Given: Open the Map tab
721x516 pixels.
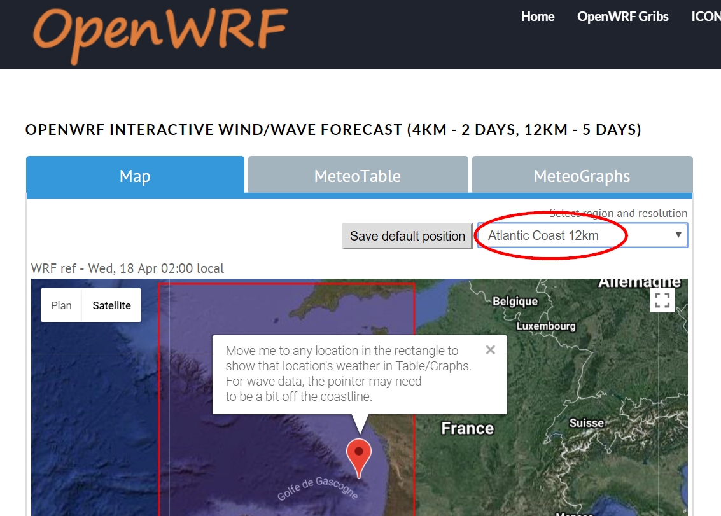Looking at the screenshot, I should click(x=135, y=176).
